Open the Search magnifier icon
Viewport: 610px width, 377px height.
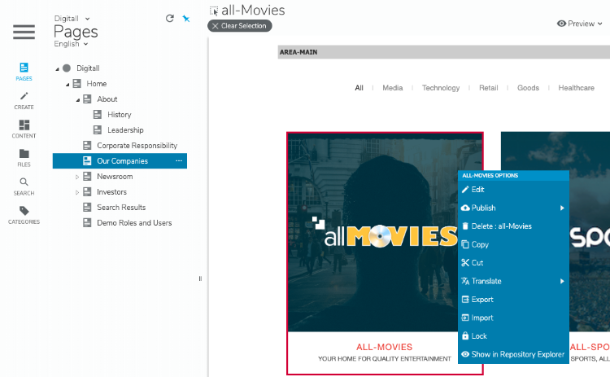point(24,182)
